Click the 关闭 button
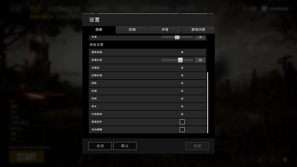This screenshot has width=297, height=167. pos(100,146)
